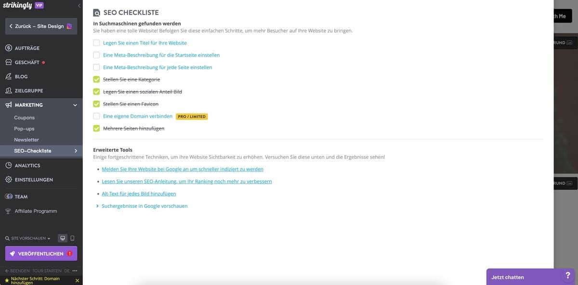Select the desktop preview monitor icon
The width and height of the screenshot is (578, 285).
point(62,238)
